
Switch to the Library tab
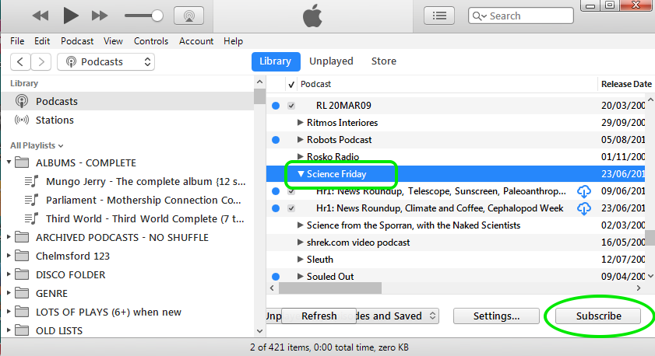[275, 61]
